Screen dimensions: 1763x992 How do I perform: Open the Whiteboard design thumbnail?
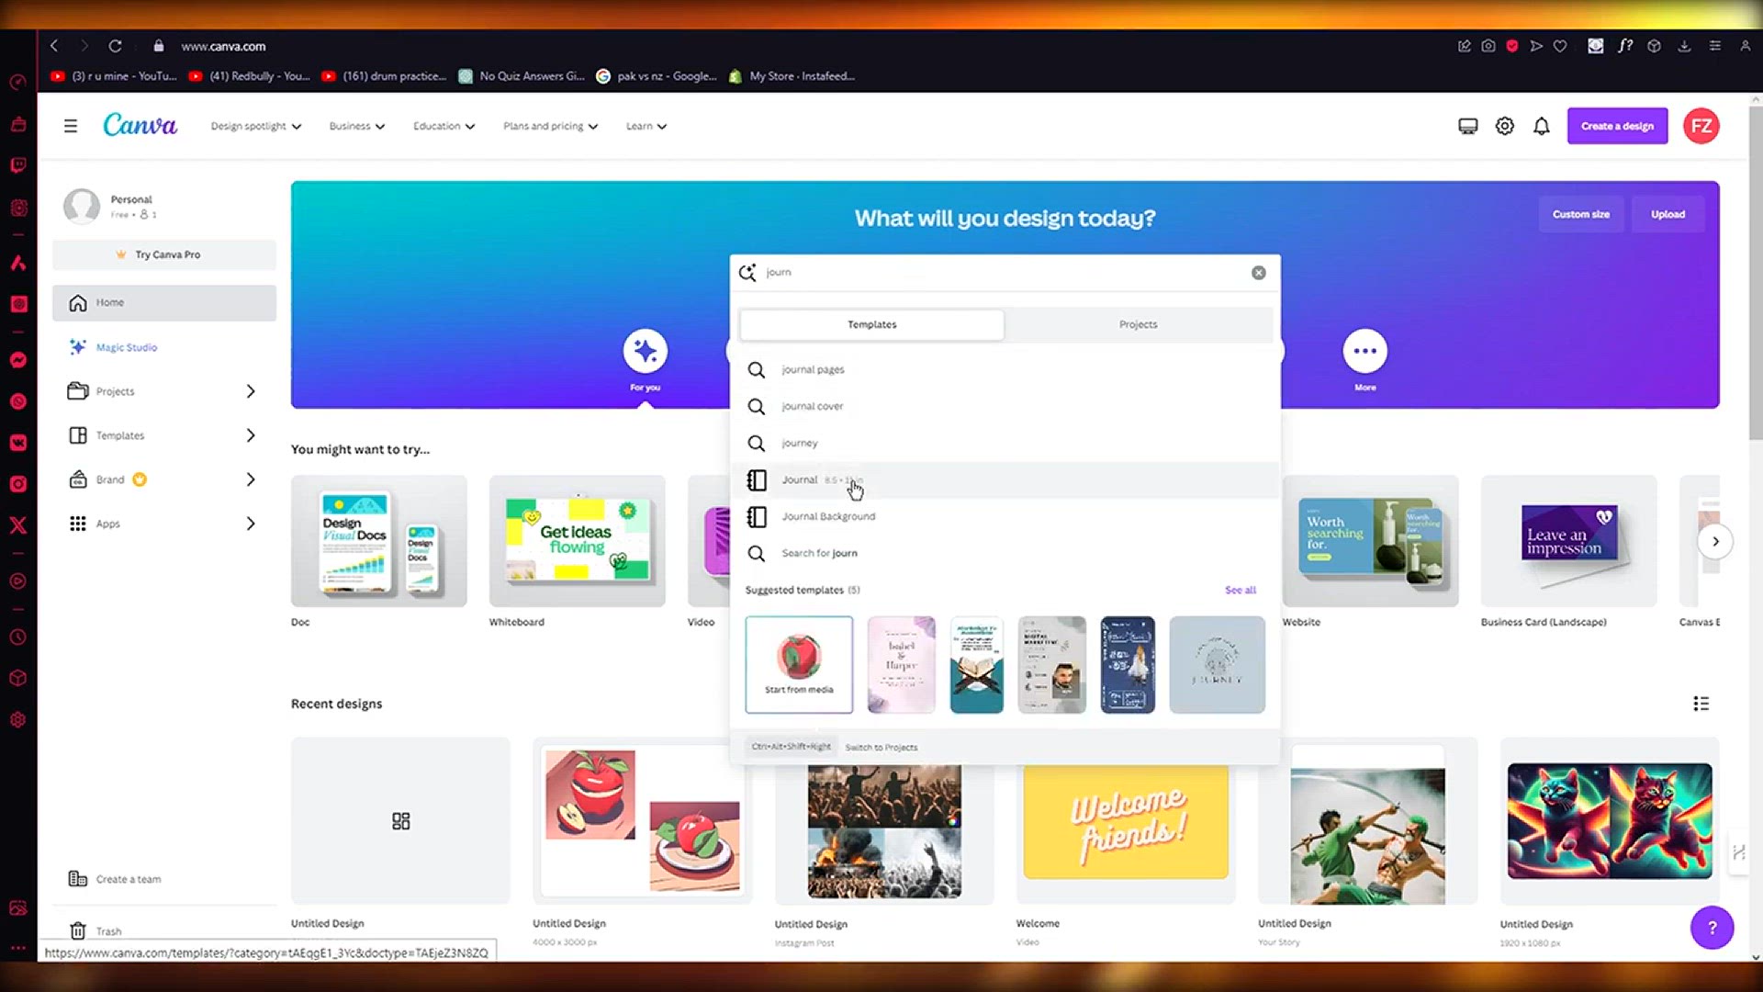click(577, 541)
